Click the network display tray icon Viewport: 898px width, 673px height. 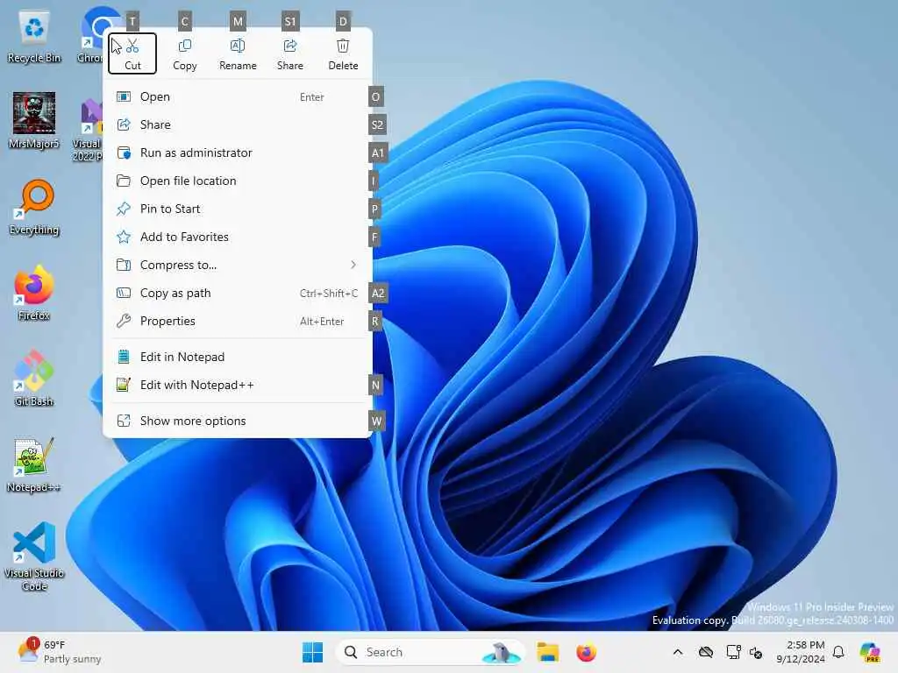click(x=733, y=652)
